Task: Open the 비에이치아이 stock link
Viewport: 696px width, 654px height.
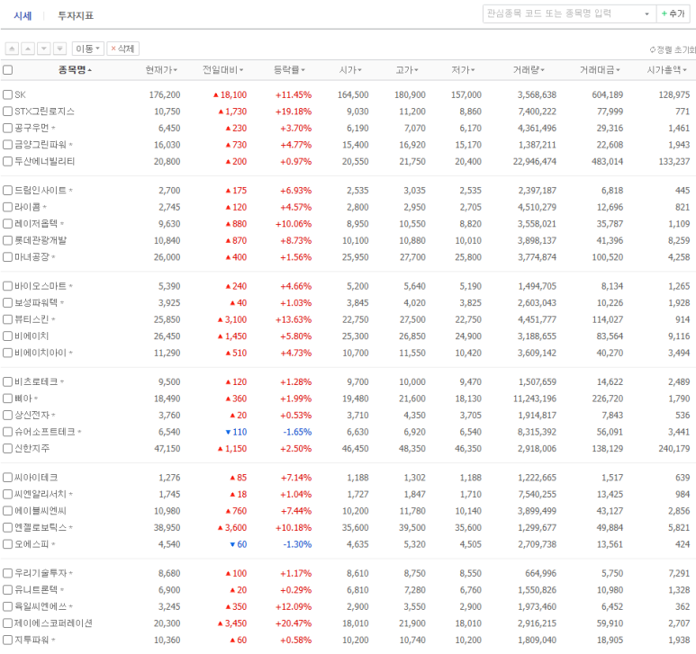Action: [41, 353]
